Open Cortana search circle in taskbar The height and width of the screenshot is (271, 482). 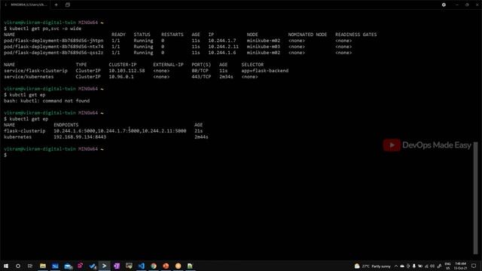click(18, 266)
